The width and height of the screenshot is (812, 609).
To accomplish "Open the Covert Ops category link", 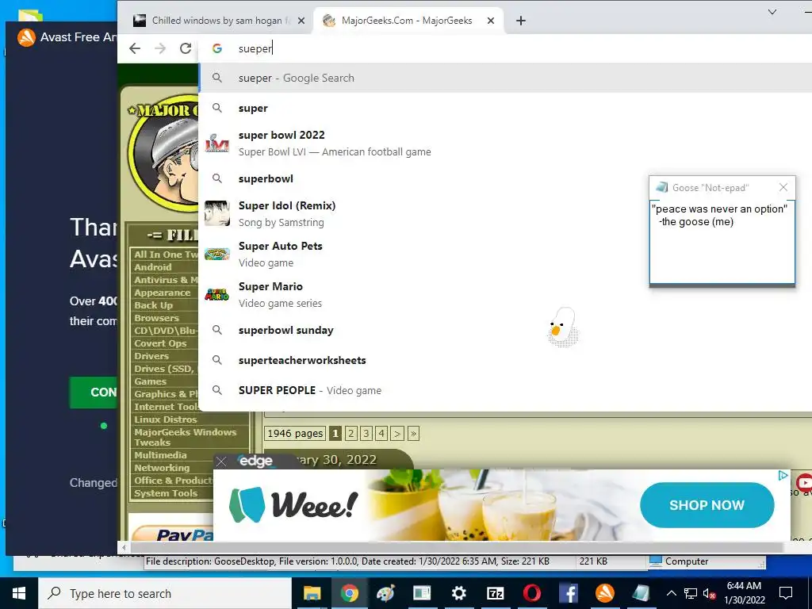I will (160, 343).
